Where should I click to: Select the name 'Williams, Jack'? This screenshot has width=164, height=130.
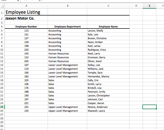tap(96, 69)
